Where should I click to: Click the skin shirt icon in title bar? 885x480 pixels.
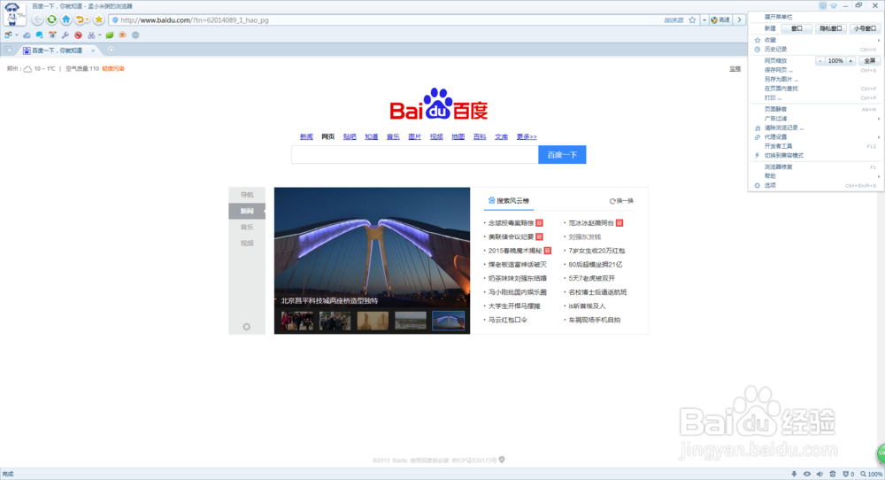pos(834,5)
